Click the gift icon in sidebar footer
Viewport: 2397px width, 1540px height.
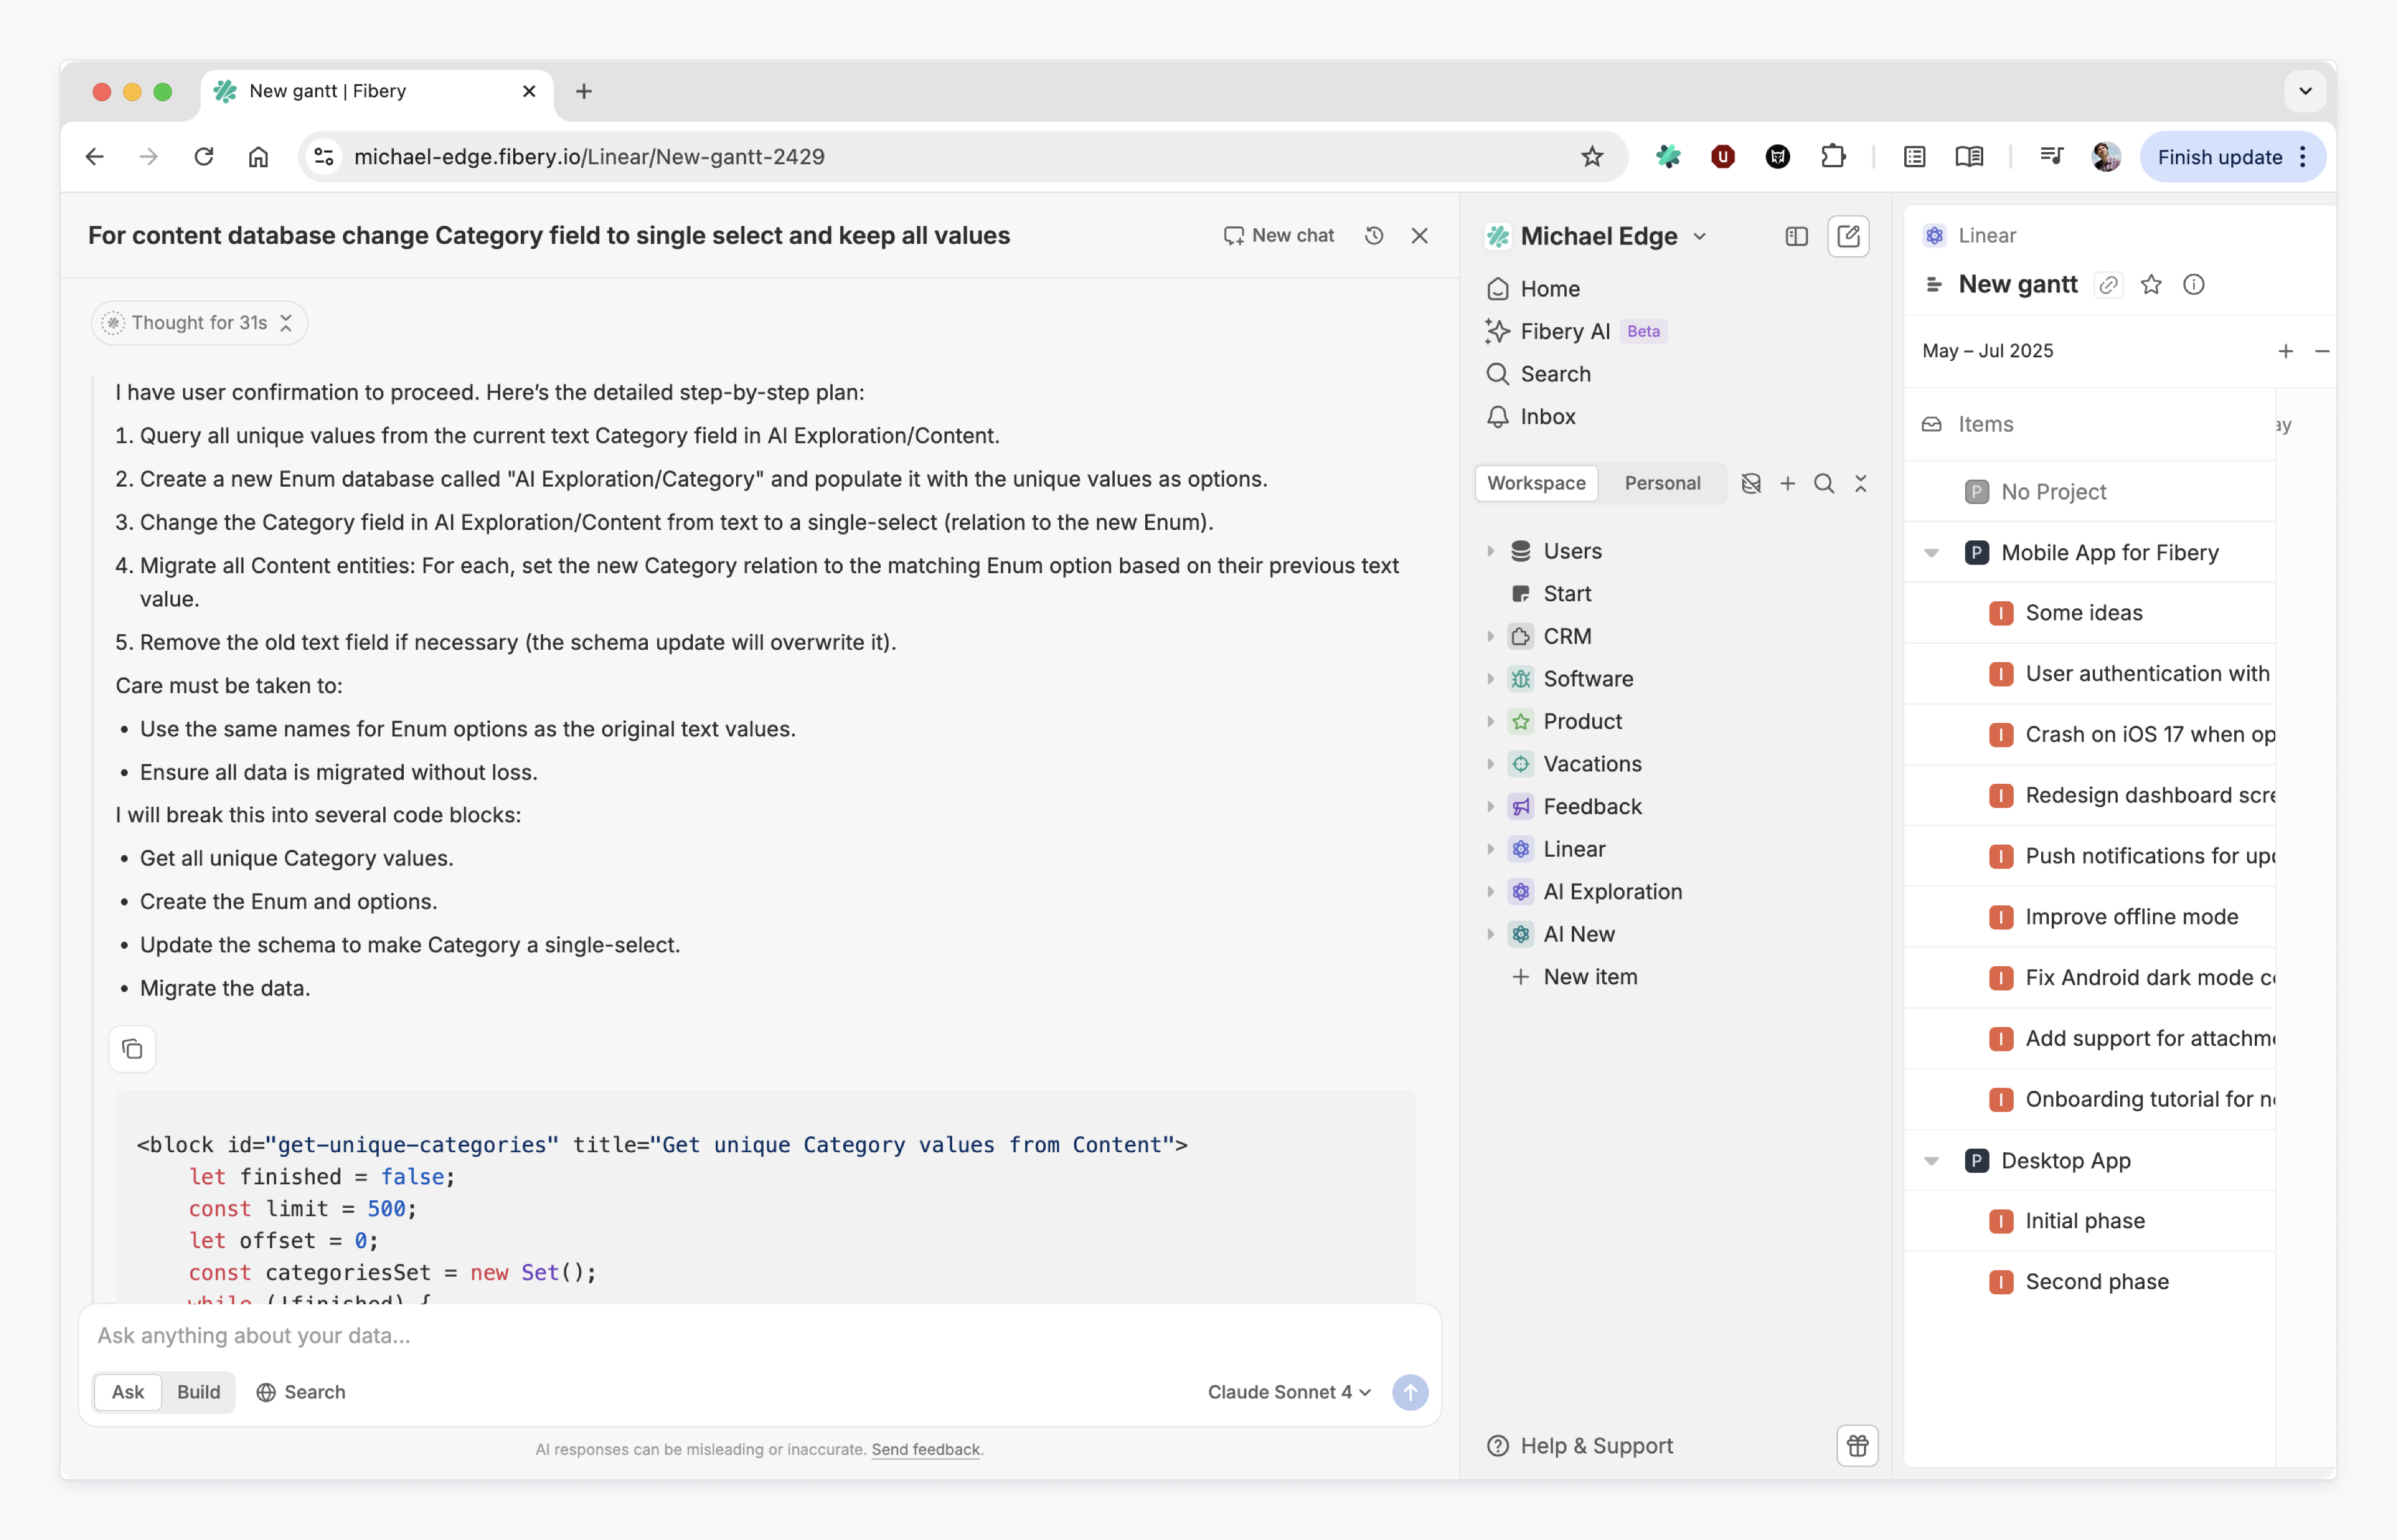[1858, 1446]
